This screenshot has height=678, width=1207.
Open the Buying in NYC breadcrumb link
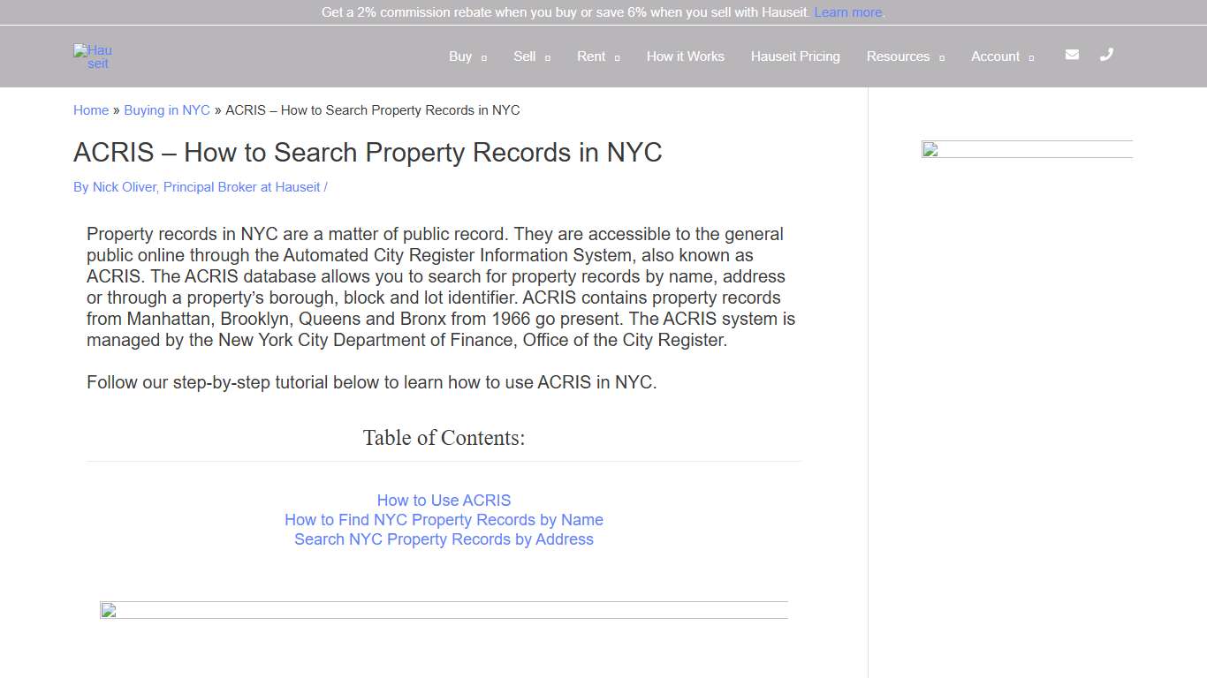point(167,109)
